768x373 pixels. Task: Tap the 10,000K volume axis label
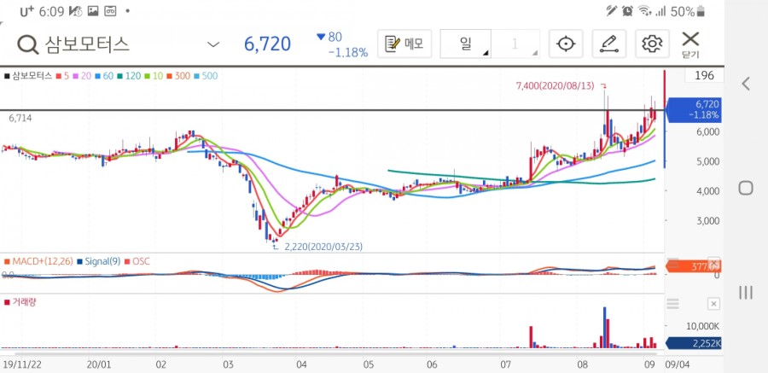pyautogui.click(x=705, y=326)
